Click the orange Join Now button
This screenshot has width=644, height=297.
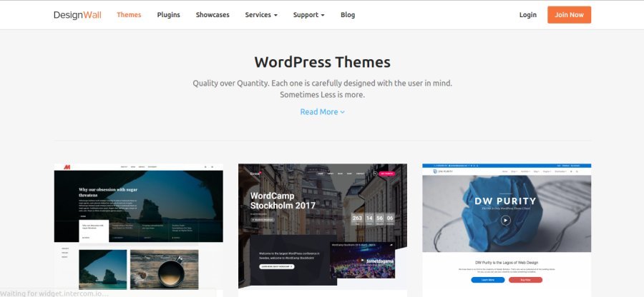(569, 15)
